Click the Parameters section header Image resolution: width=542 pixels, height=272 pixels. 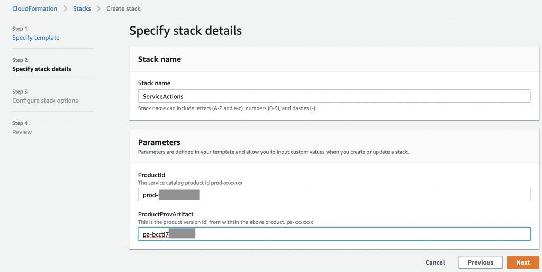[x=159, y=142]
